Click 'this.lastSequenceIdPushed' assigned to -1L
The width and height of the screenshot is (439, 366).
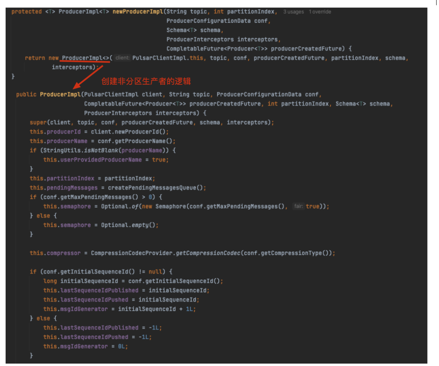point(86,337)
